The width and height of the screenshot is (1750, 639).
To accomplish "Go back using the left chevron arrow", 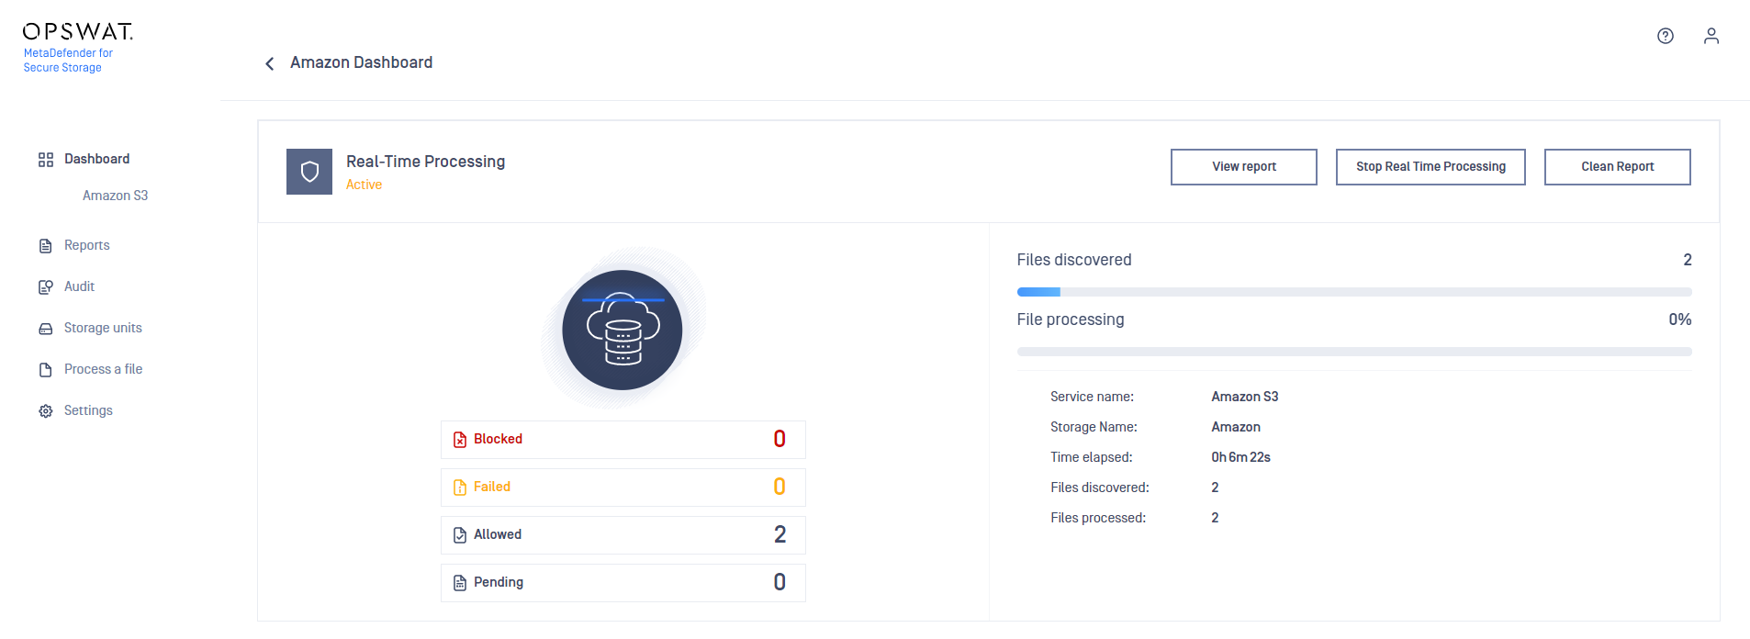I will (x=269, y=63).
